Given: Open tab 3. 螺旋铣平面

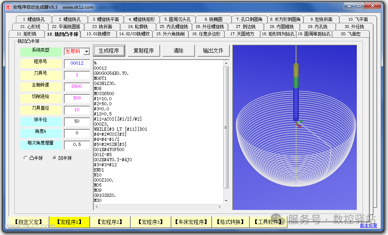Looking at the screenshot, I should [x=106, y=19].
